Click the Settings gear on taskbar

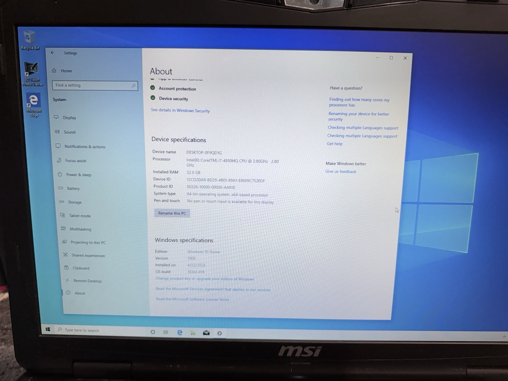pos(219,333)
